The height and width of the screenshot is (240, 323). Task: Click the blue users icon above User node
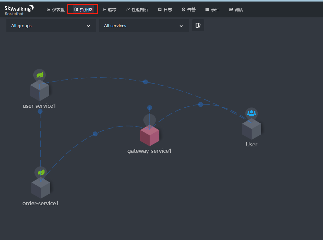pos(251,113)
